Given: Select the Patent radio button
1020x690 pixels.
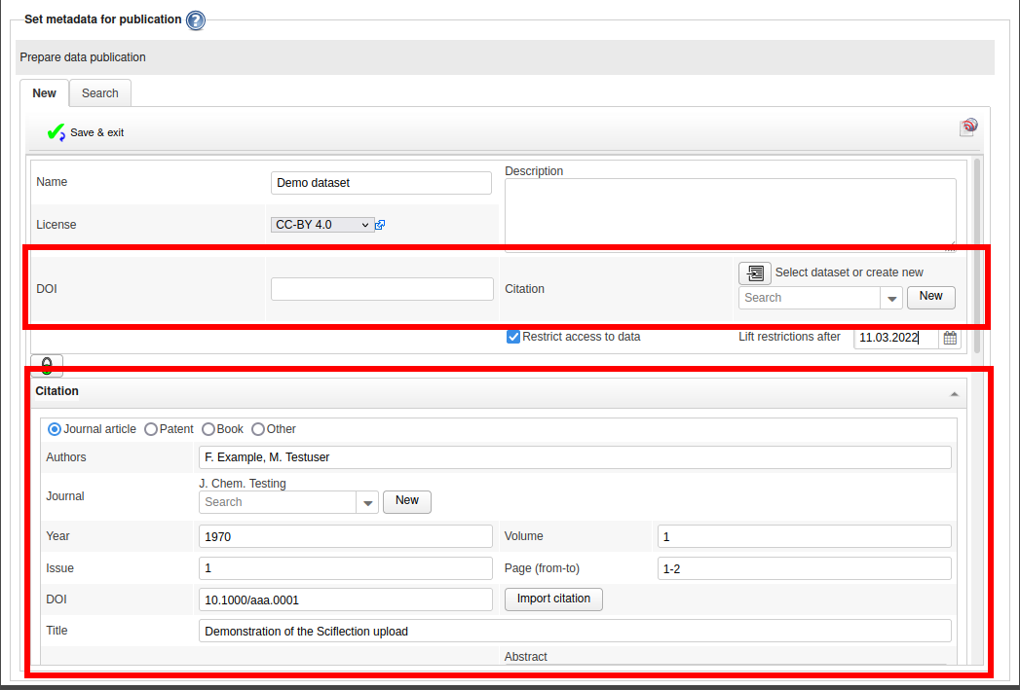Looking at the screenshot, I should [151, 429].
